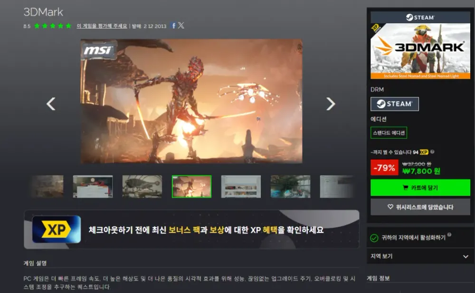Go to next screenshot with right arrow

tap(331, 104)
